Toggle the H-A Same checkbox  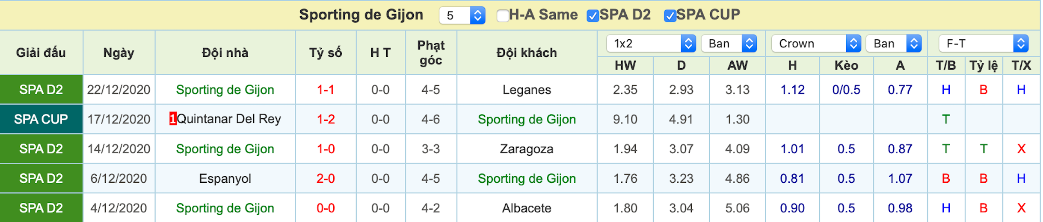503,16
